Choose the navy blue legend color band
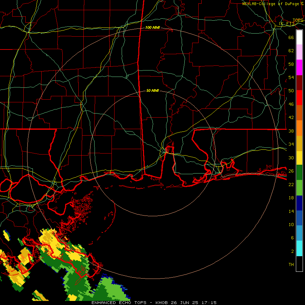This screenshot has width=305, height=305. (299, 203)
